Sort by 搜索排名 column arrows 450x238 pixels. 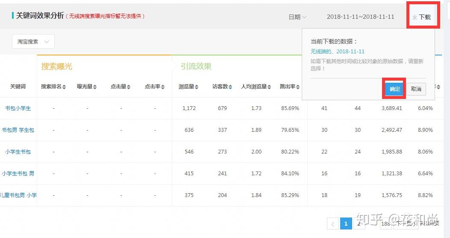64,87
